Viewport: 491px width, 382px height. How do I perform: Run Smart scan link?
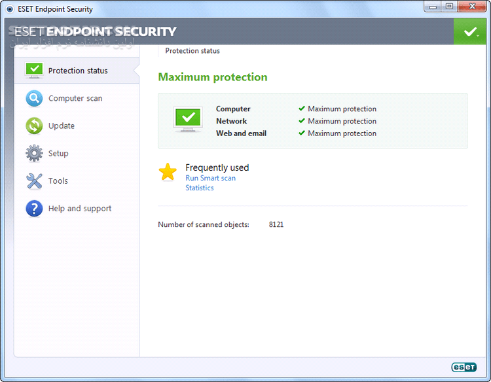(210, 178)
